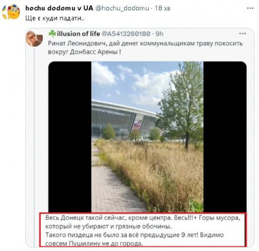Click the left black bar of video
This screenshot has width=259, height=251.
tap(70, 136)
